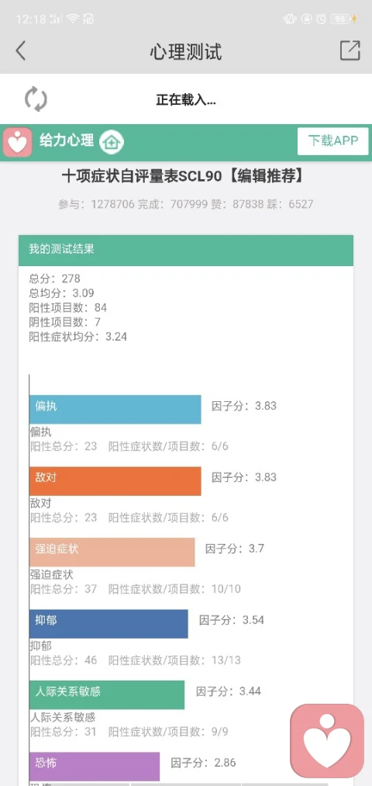372x786 pixels.
Task: Select the blue 偏执 bar
Action: coord(115,410)
